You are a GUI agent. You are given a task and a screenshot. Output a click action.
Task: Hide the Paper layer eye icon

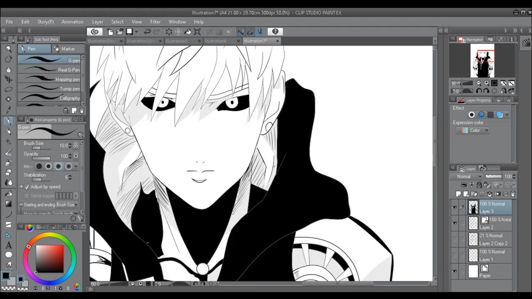pyautogui.click(x=454, y=271)
